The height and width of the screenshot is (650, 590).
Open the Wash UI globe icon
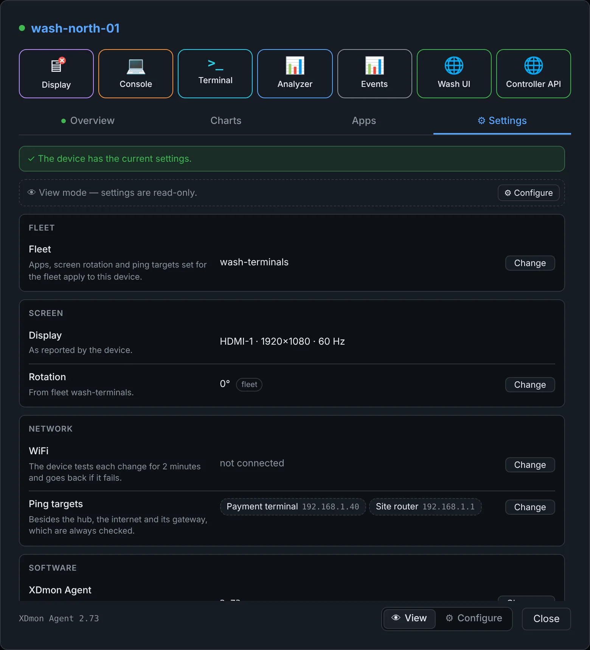[x=454, y=65]
